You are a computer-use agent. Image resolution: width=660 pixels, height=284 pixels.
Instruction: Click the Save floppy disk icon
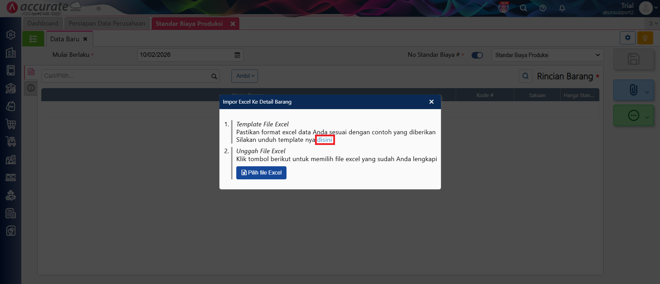(x=633, y=59)
